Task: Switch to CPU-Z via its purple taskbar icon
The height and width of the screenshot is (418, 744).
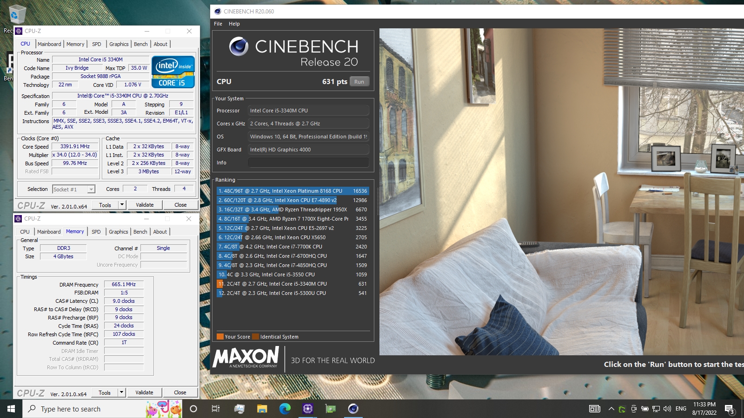Action: point(307,409)
